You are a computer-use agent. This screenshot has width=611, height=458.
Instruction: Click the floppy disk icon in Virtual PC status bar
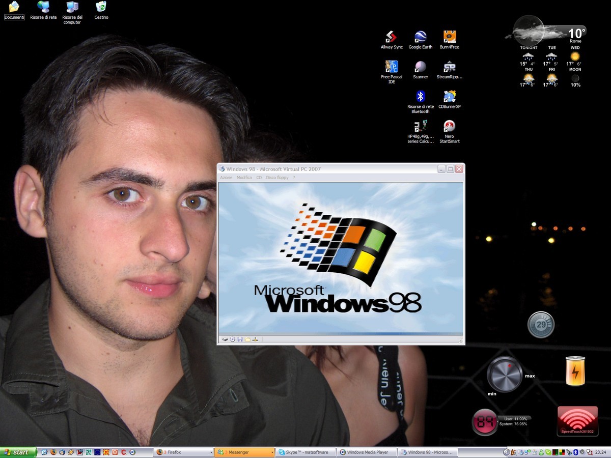tap(240, 339)
